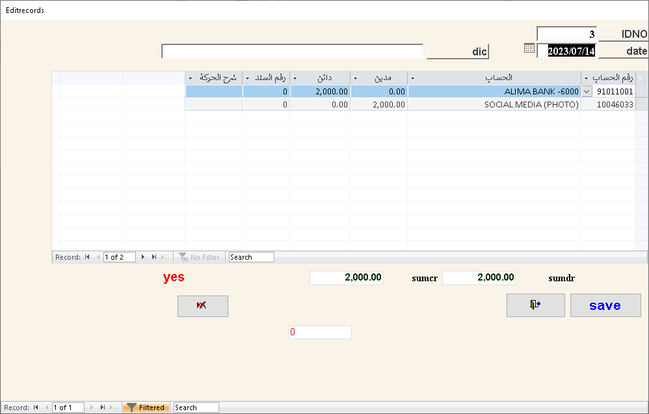
Task: Click the sumdr total field
Action: (x=479, y=278)
